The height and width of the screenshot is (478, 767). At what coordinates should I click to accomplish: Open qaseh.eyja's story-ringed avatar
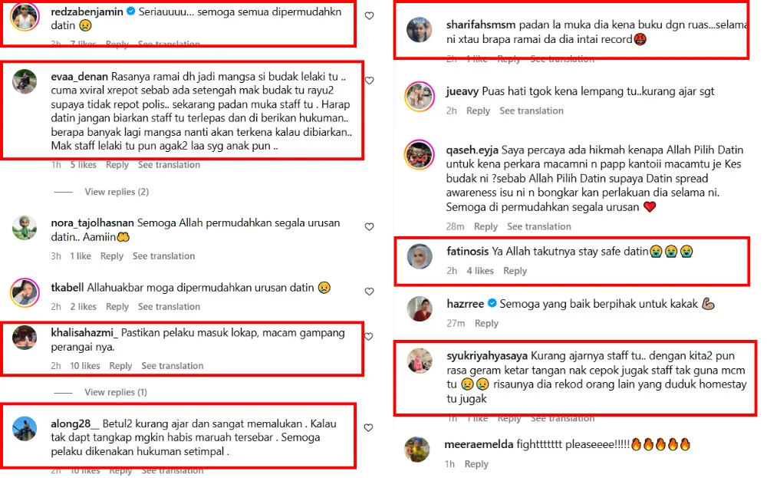point(420,155)
